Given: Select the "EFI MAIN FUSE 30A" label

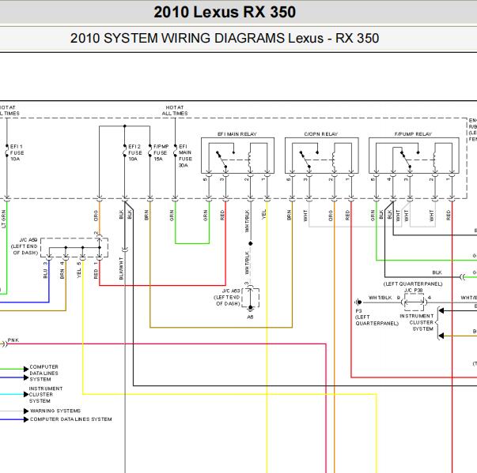Looking at the screenshot, I should pos(185,156).
